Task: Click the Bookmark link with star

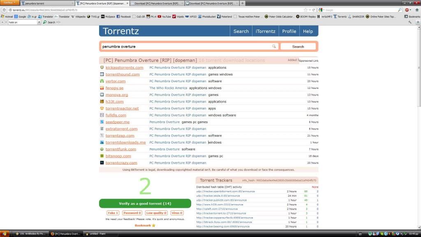Action: click(x=145, y=225)
